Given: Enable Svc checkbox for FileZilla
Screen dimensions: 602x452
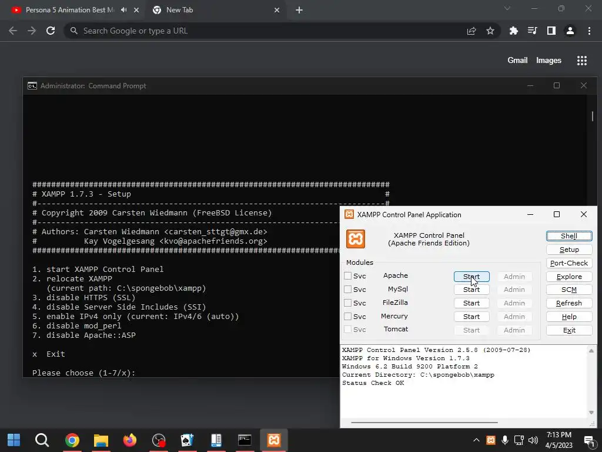Looking at the screenshot, I should 348,303.
